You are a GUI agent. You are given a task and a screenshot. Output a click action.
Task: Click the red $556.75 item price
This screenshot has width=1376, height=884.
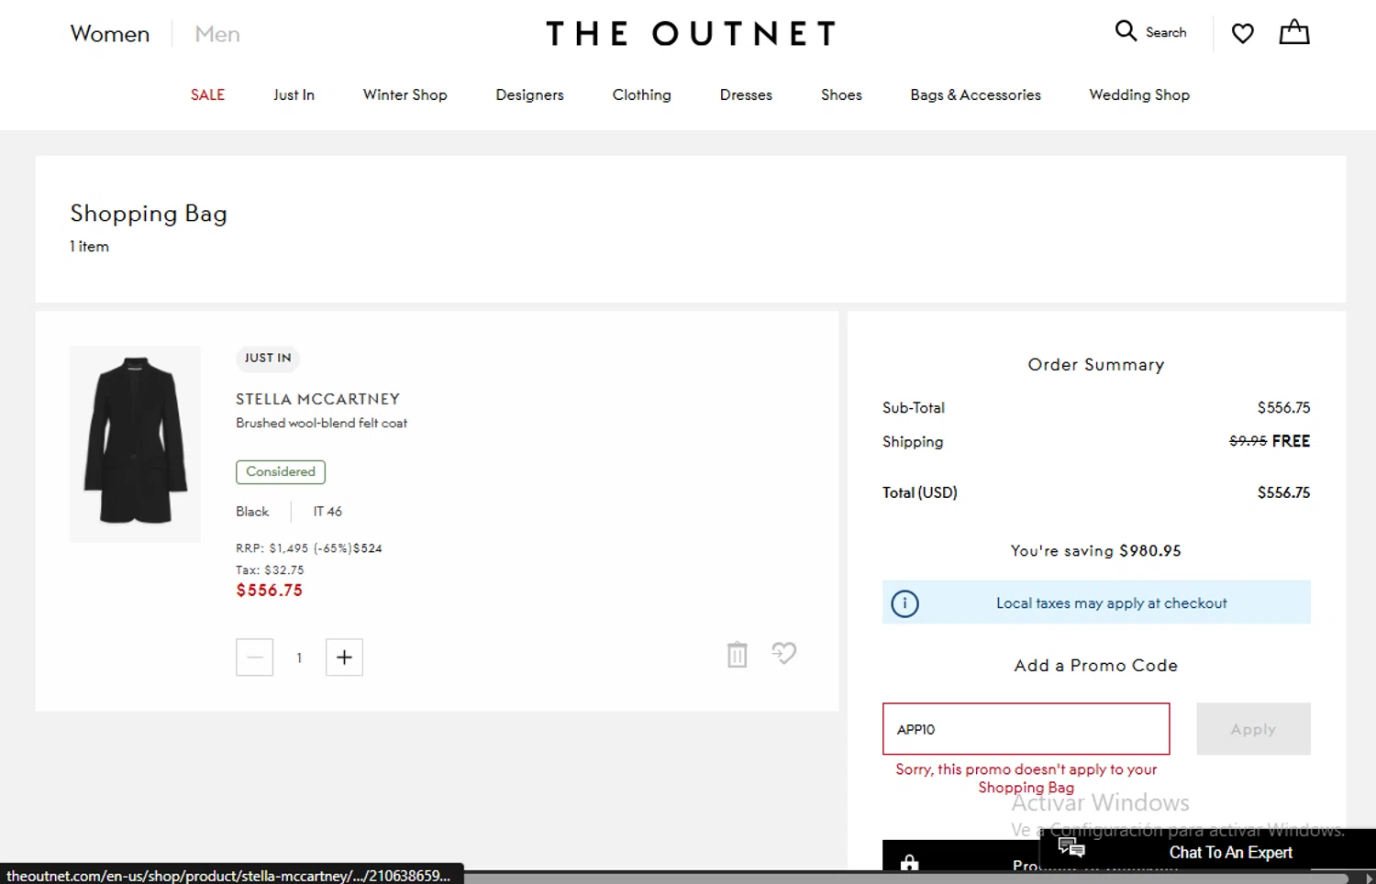pyautogui.click(x=269, y=591)
